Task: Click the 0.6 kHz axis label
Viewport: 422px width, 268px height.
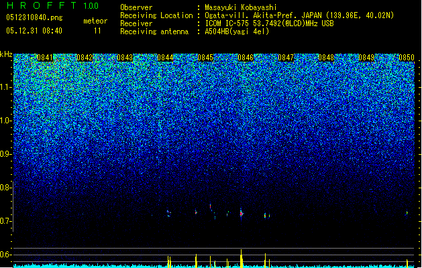Action: (x=5, y=255)
